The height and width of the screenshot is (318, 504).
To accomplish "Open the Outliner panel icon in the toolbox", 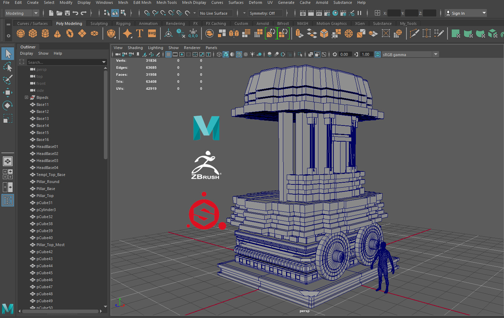I will [7, 200].
